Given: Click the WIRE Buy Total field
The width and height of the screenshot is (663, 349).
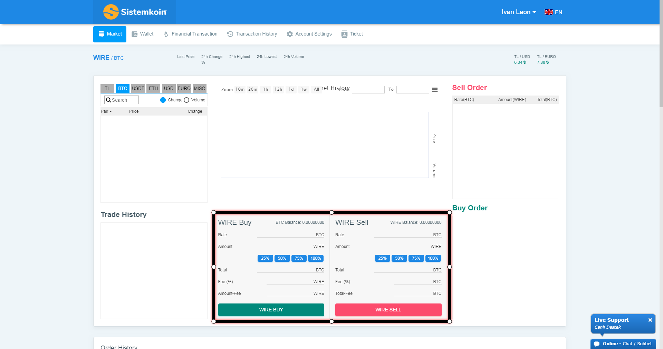Looking at the screenshot, I should (290, 270).
